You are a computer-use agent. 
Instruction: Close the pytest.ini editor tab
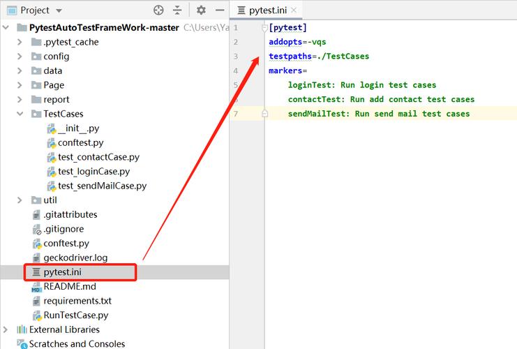pos(294,10)
